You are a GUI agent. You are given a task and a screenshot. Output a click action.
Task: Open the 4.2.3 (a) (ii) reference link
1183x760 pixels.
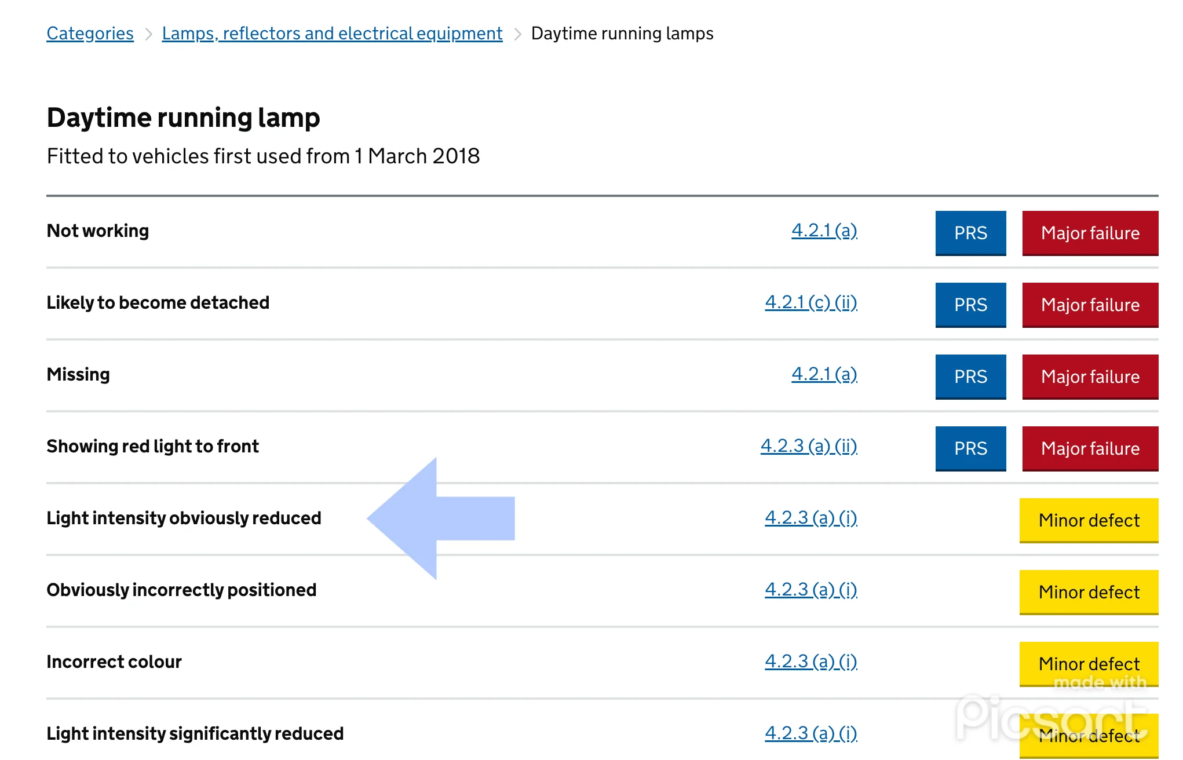(x=808, y=446)
